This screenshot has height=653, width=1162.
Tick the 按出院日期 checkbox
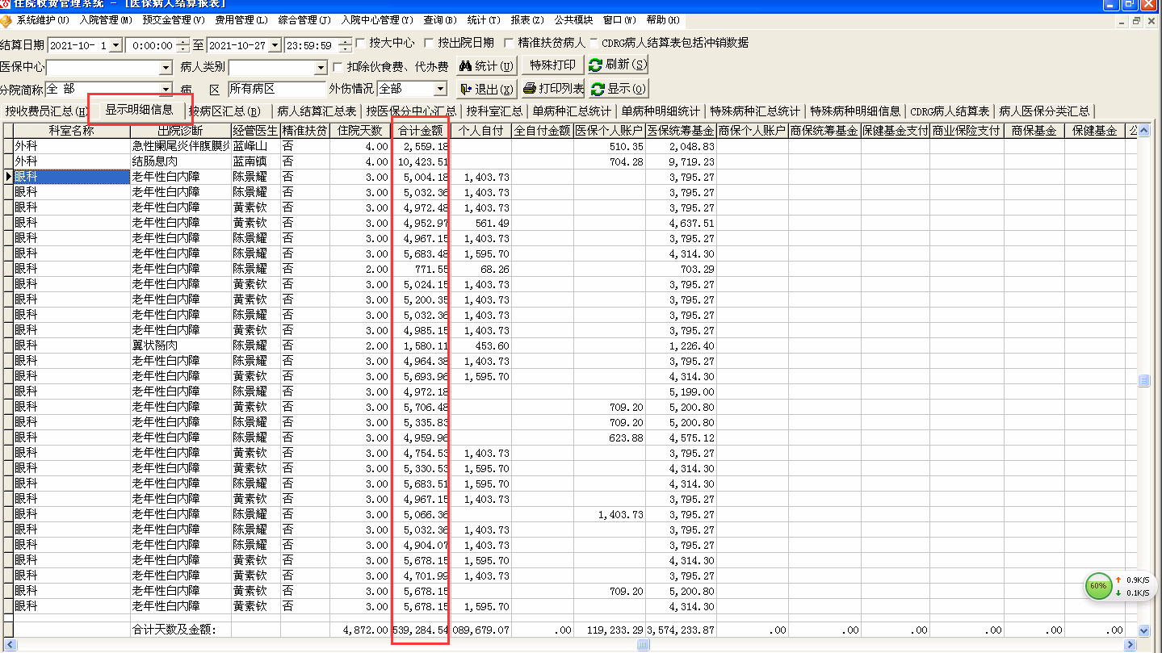pyautogui.click(x=429, y=43)
